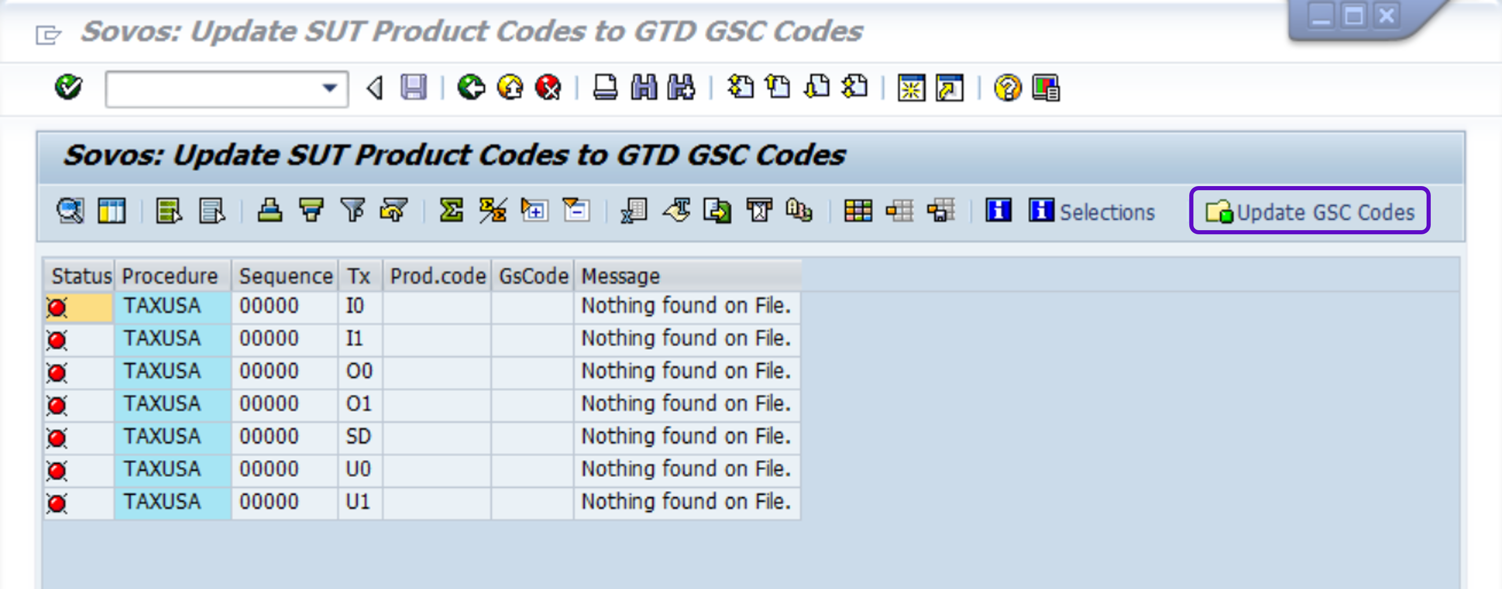
Task: Select the TAXUSA row with Tx SD
Action: point(162,436)
